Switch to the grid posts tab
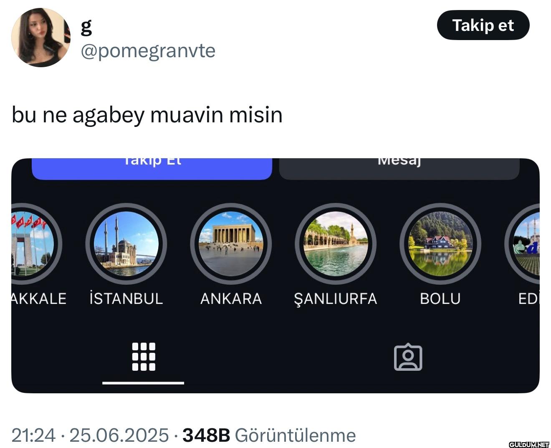 point(143,357)
